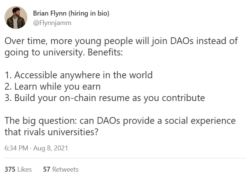Screen dimensions: 246x177
Task: View the 57 Retweets list
Action: click(61, 169)
